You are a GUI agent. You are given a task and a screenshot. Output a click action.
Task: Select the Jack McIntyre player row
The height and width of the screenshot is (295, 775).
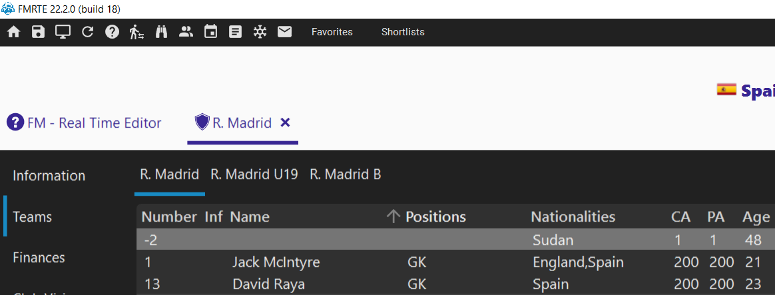pos(455,262)
